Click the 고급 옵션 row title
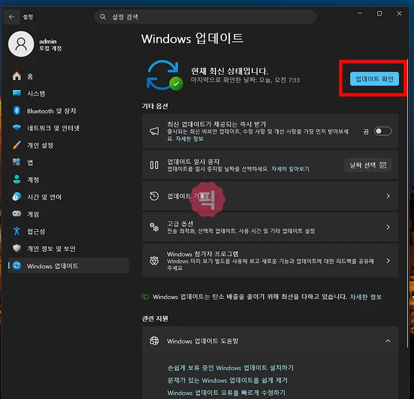This screenshot has width=414, height=399. [x=180, y=224]
